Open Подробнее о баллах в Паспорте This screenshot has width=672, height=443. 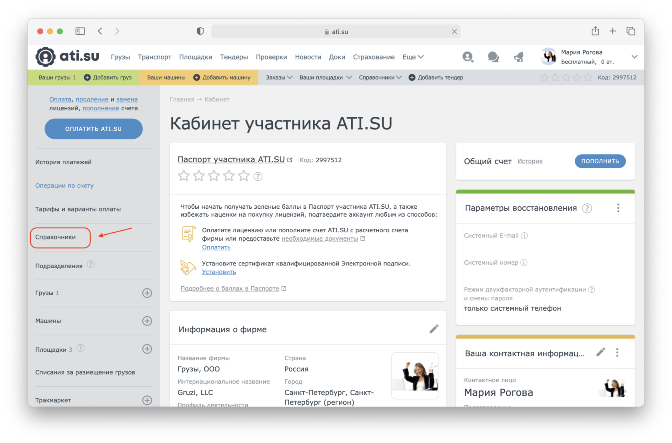coord(230,288)
